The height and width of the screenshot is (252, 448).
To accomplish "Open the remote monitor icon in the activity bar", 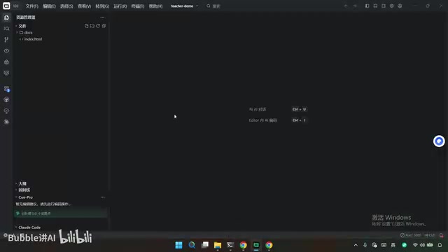I will pos(6,73).
